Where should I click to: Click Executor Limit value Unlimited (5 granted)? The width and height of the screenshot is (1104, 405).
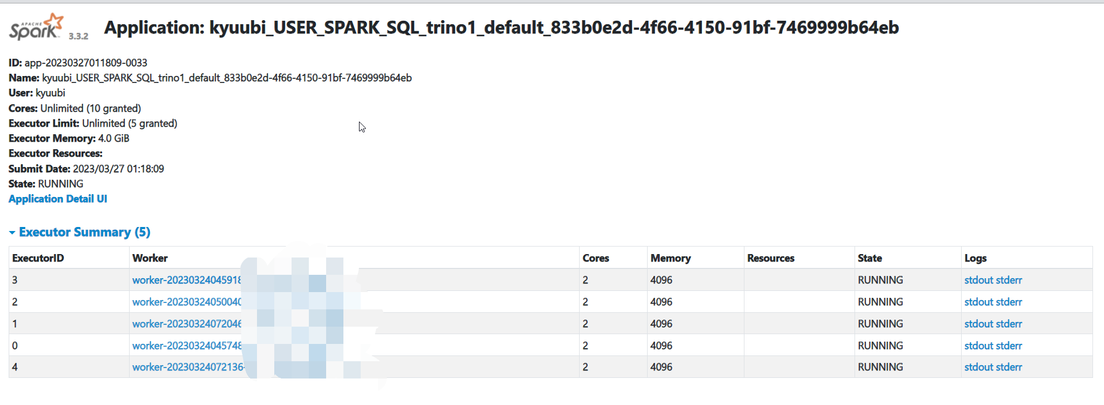pyautogui.click(x=130, y=123)
